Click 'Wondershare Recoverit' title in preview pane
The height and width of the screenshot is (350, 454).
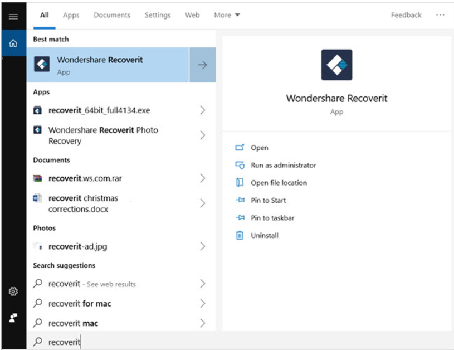(x=336, y=98)
